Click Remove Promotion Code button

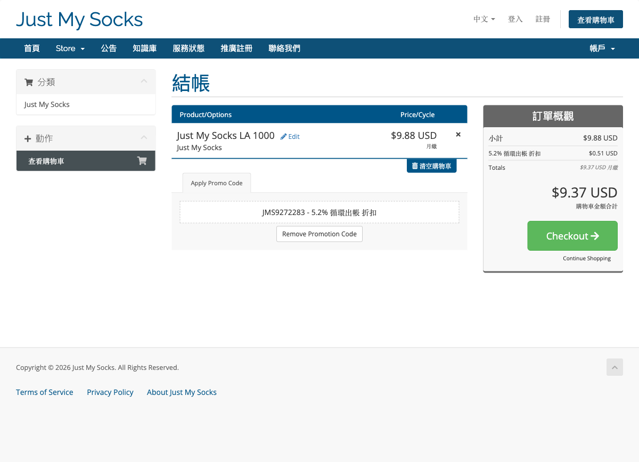coord(319,234)
